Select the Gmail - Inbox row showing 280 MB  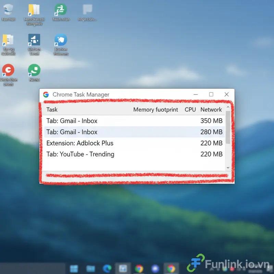pos(134,132)
